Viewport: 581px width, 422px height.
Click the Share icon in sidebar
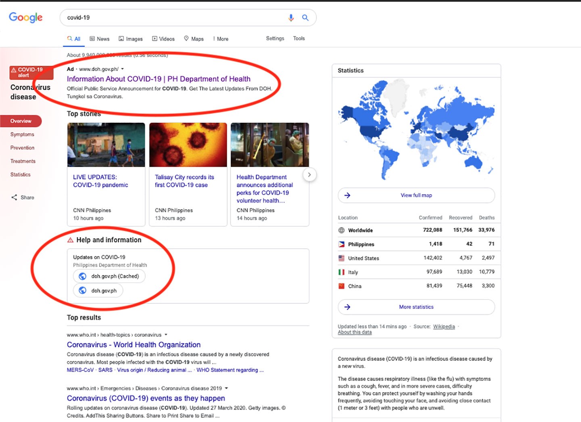15,197
